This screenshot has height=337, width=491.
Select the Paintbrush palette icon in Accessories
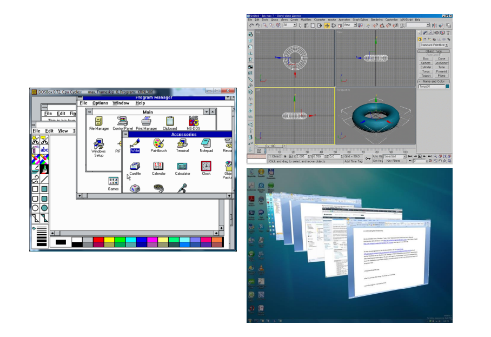click(x=158, y=146)
